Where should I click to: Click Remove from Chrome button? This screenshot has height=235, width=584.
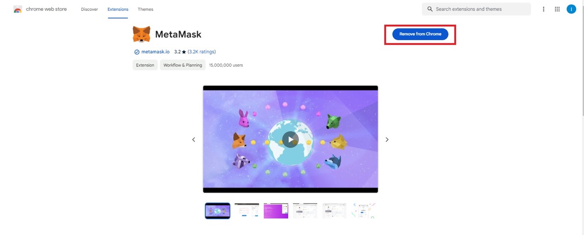click(x=420, y=34)
